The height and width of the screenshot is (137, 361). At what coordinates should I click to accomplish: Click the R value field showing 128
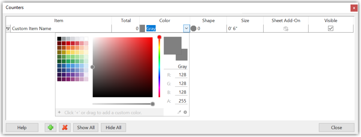click(x=181, y=75)
